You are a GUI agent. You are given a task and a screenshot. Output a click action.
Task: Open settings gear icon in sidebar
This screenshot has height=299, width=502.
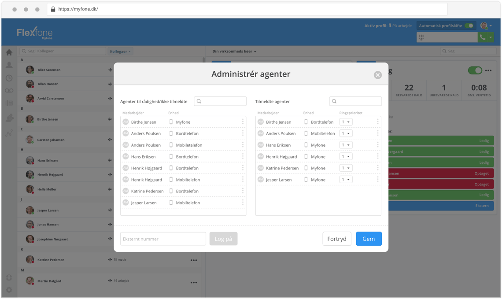pyautogui.click(x=9, y=290)
